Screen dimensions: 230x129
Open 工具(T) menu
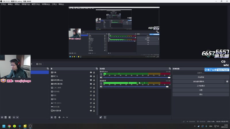[54, 4]
